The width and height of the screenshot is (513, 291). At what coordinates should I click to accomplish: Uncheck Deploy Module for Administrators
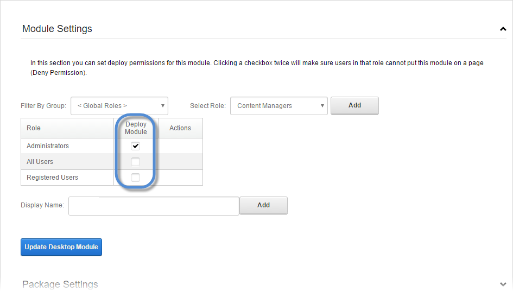point(136,146)
